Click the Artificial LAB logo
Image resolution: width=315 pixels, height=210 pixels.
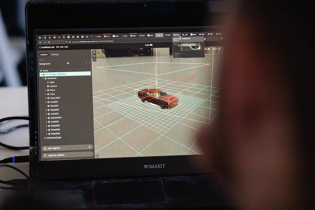pyautogui.click(x=47, y=47)
